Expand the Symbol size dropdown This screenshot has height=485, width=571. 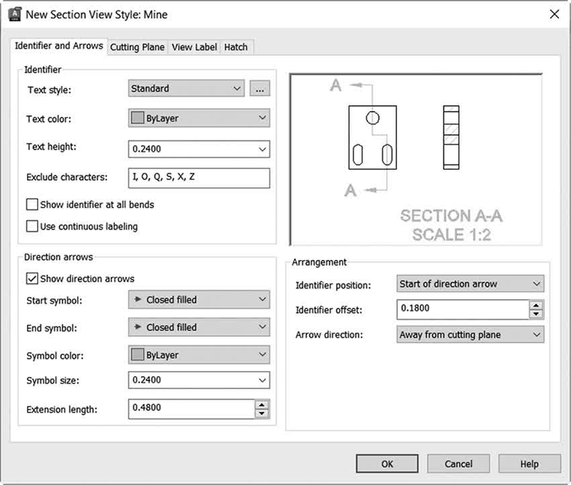[x=262, y=380]
